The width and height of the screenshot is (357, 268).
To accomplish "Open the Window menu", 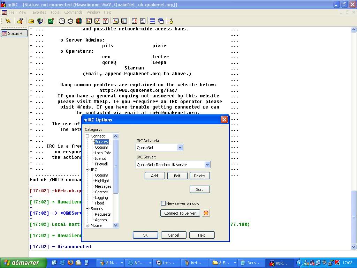I will (x=93, y=12).
